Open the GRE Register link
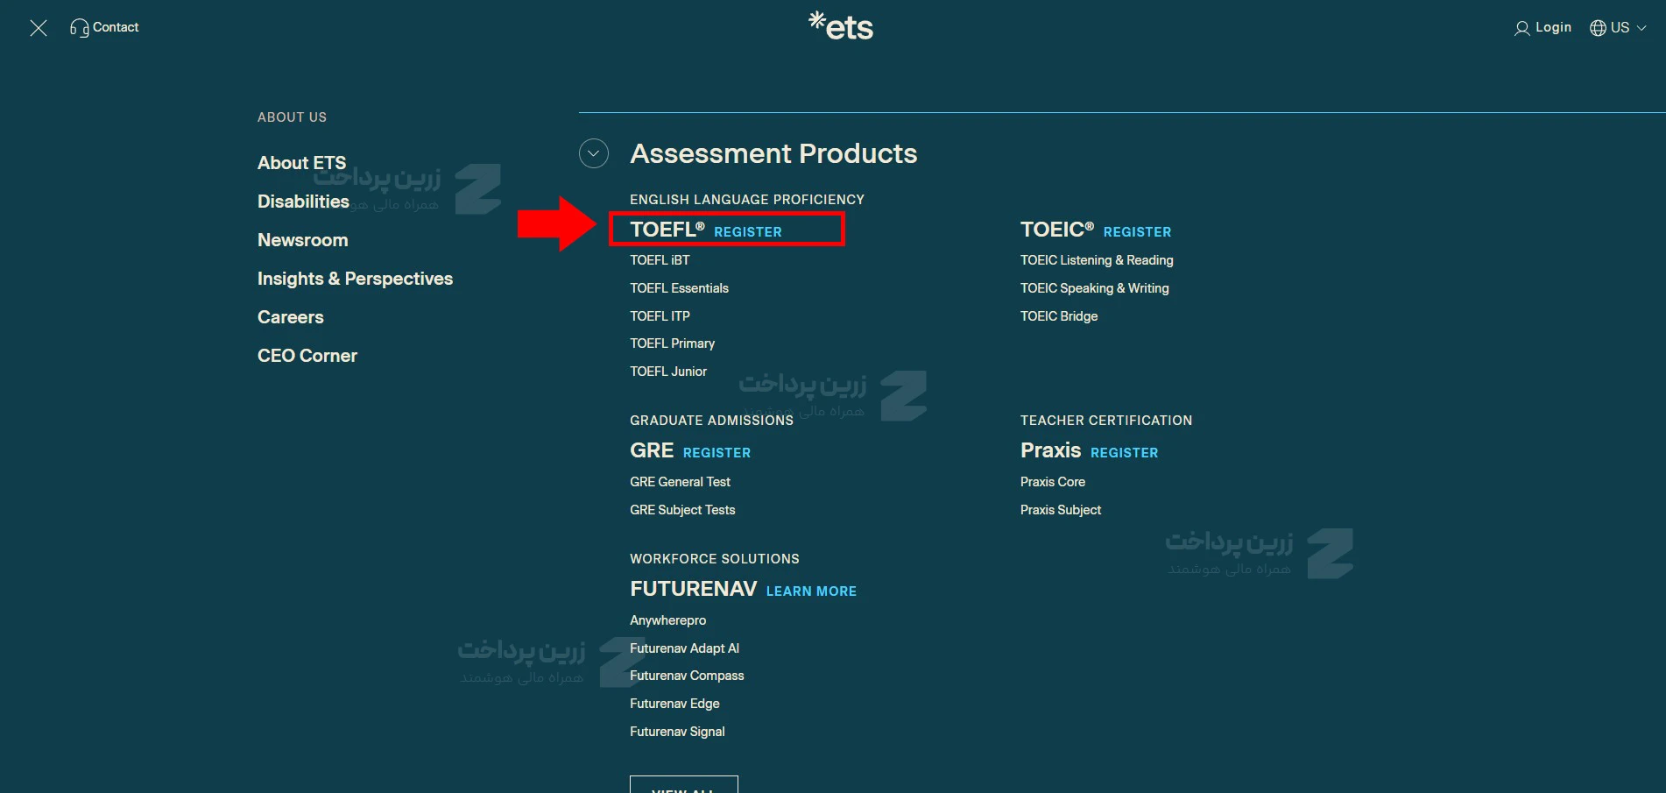The height and width of the screenshot is (793, 1666). click(717, 453)
